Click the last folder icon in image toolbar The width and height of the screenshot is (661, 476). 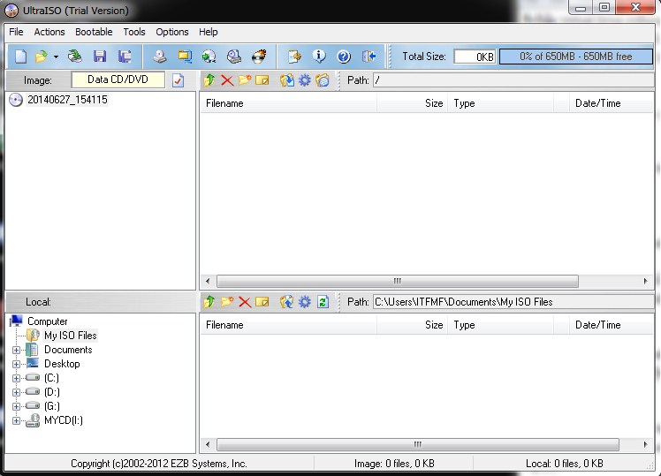pyautogui.click(x=323, y=80)
